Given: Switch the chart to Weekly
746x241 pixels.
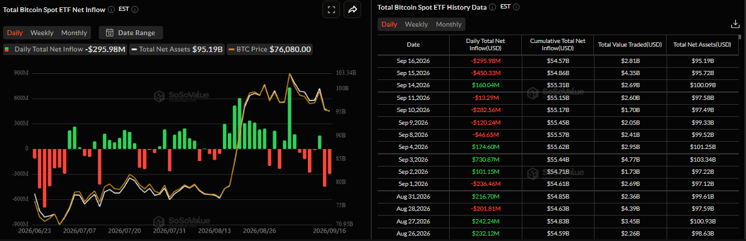Looking at the screenshot, I should coord(42,33).
